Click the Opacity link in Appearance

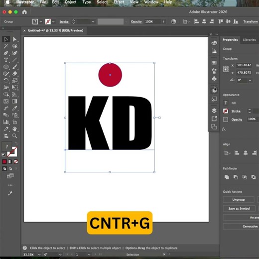(237, 120)
